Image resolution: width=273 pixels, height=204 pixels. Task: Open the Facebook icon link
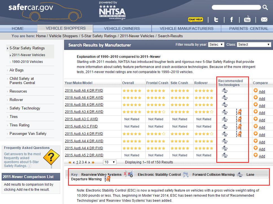pos(231,19)
